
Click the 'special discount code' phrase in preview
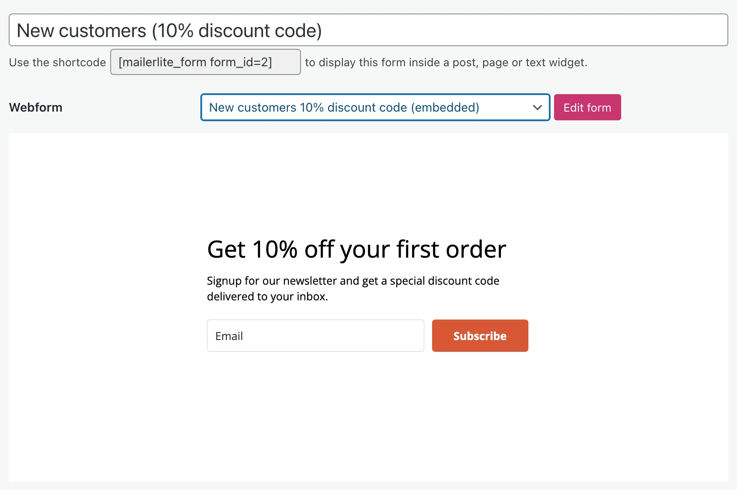(444, 281)
